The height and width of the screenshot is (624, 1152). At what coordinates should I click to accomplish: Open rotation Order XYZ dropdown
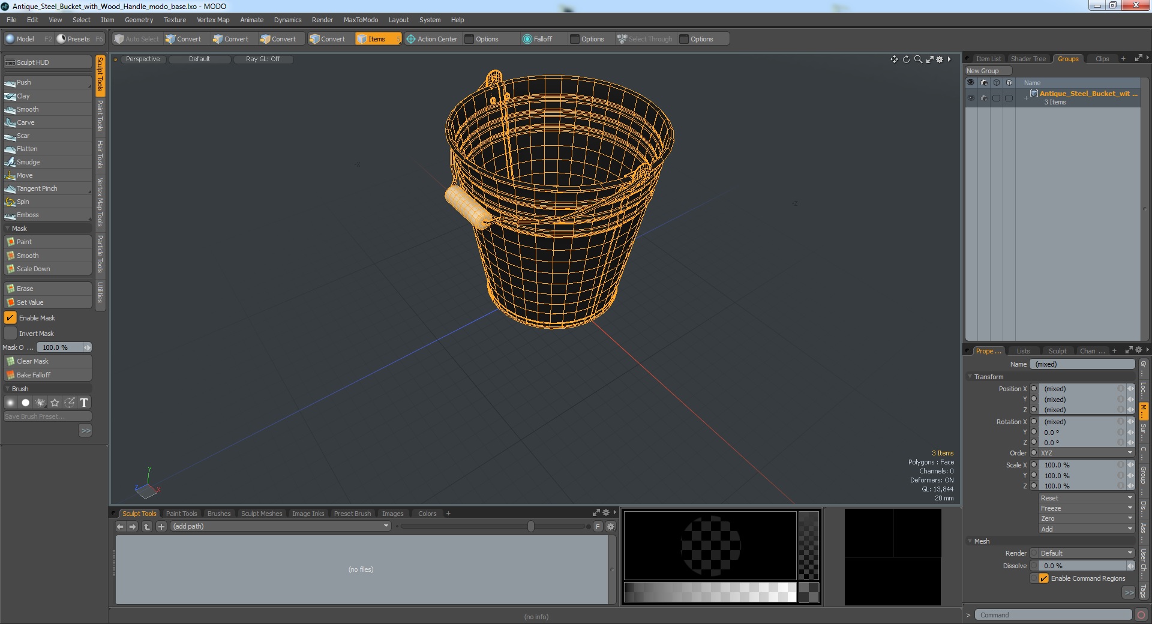(x=1086, y=453)
